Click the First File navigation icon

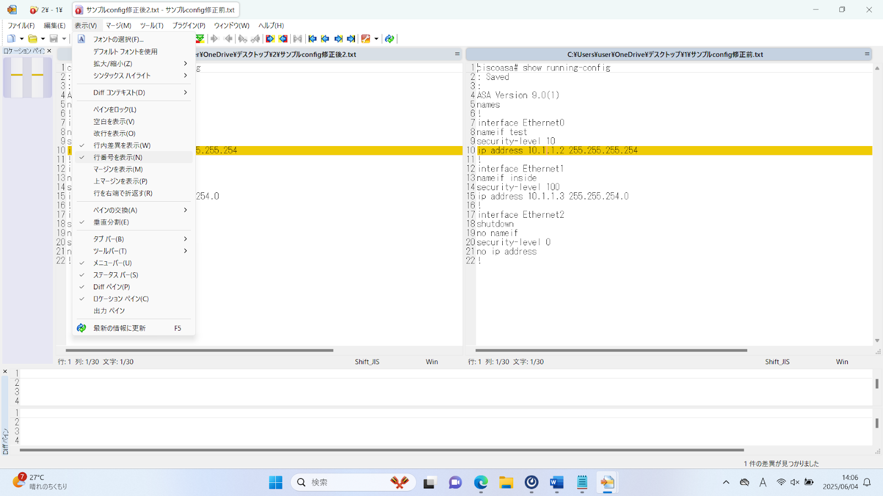click(x=312, y=39)
